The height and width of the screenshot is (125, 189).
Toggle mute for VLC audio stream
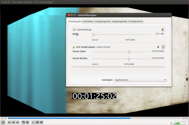(158, 47)
